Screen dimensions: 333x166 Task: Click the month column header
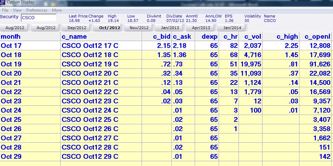pyautogui.click(x=30, y=37)
